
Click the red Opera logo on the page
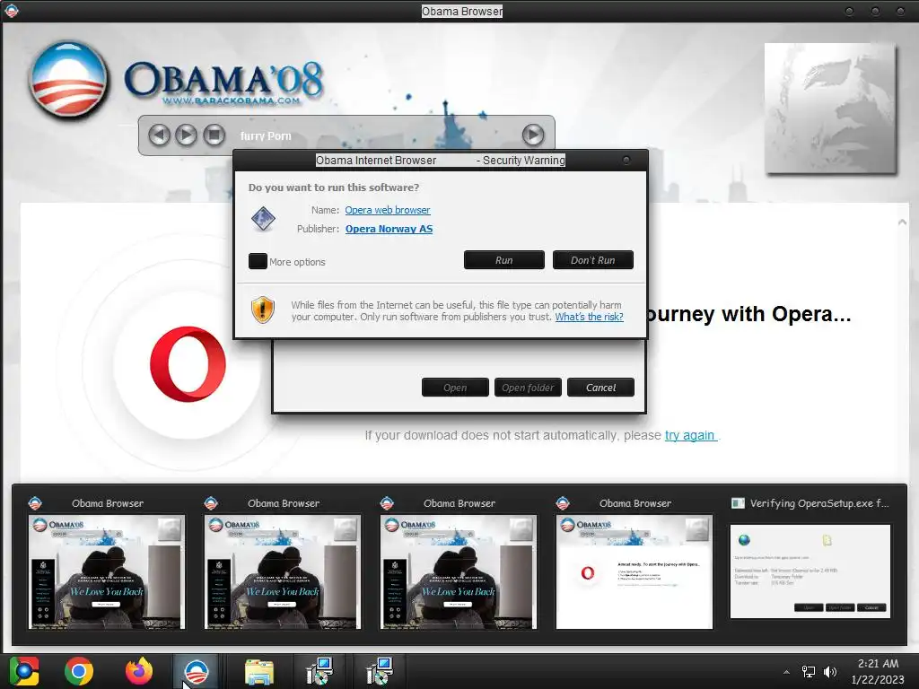(188, 364)
